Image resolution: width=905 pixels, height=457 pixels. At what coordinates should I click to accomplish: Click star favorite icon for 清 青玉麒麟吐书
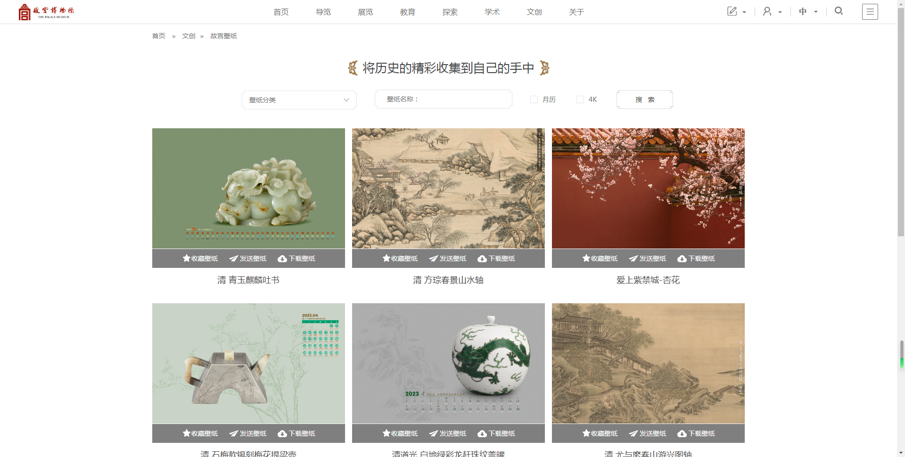click(187, 258)
